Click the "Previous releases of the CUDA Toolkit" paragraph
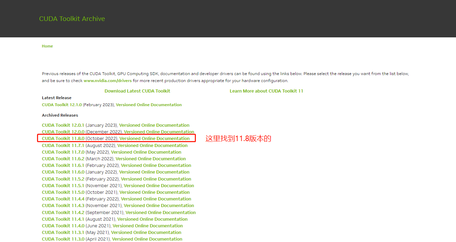Image resolution: width=456 pixels, height=242 pixels. [225, 77]
